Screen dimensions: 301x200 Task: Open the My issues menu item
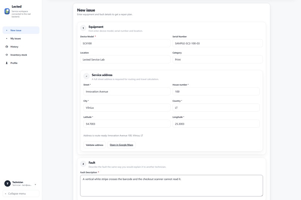click(21, 38)
